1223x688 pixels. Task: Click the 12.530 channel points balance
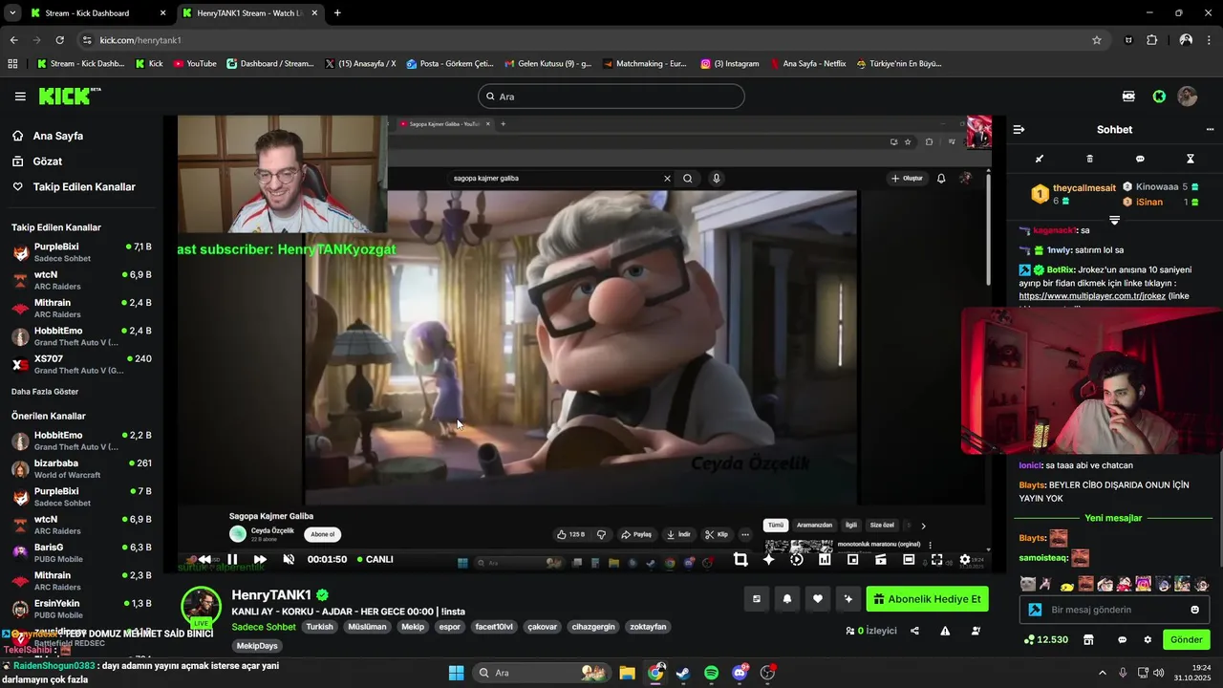click(x=1046, y=639)
